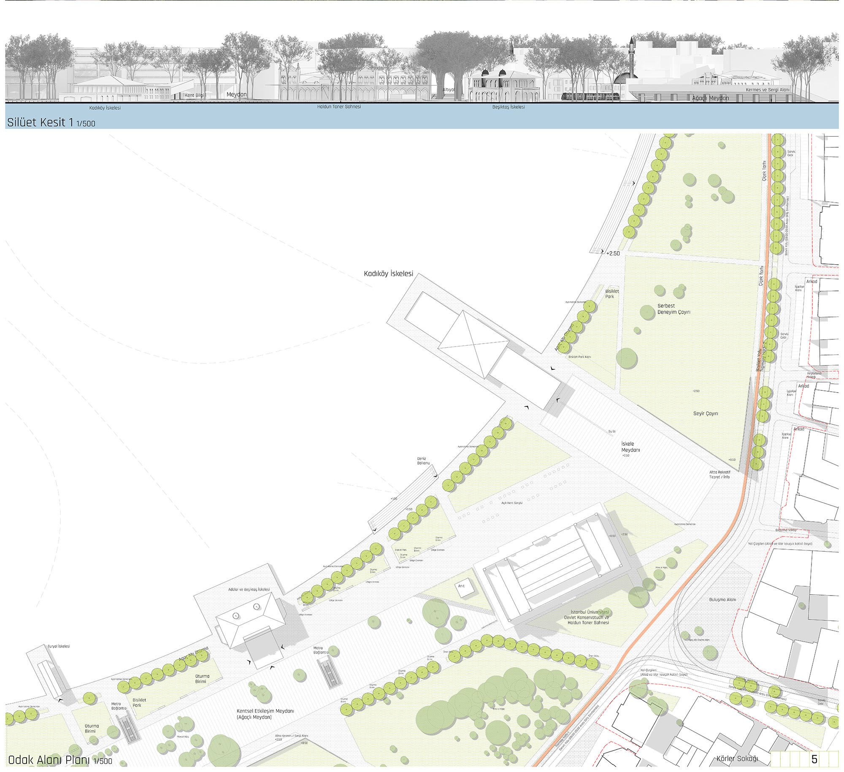Click the metro escalator symbol nearest Turyol İskelesi
This screenshot has height=772, width=844.
[x=128, y=728]
